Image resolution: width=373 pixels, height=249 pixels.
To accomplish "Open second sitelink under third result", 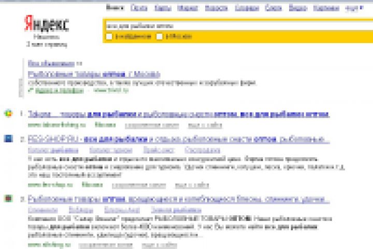I will [x=81, y=210].
